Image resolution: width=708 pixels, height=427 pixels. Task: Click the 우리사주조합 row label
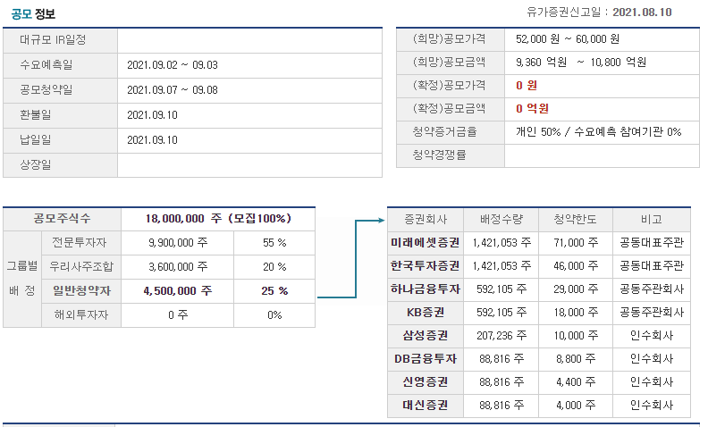point(81,267)
